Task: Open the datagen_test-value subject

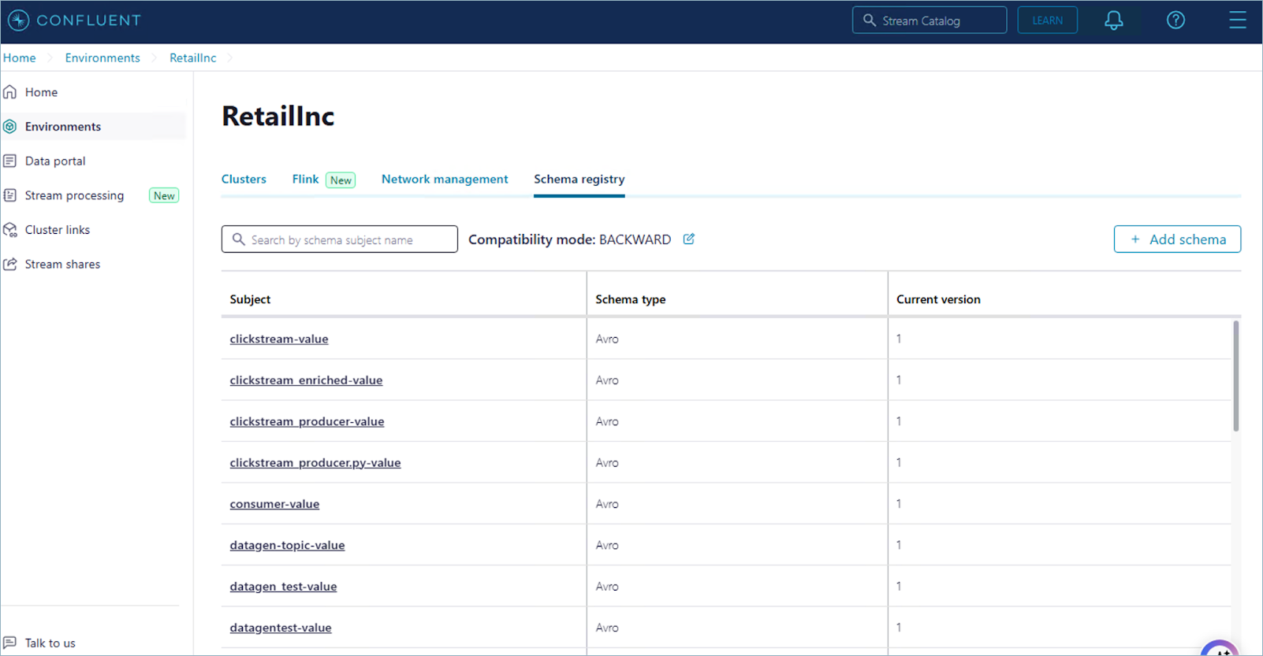Action: [x=283, y=587]
